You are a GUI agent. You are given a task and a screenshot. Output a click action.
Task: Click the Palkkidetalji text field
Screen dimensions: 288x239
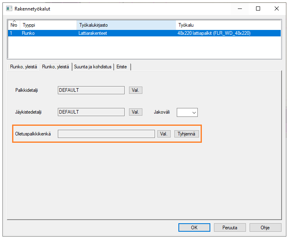tap(91, 90)
